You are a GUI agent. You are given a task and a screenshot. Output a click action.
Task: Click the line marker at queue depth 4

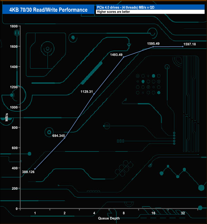point(94,94)
